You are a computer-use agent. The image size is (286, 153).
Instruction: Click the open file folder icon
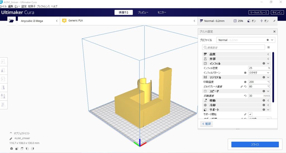11,21
